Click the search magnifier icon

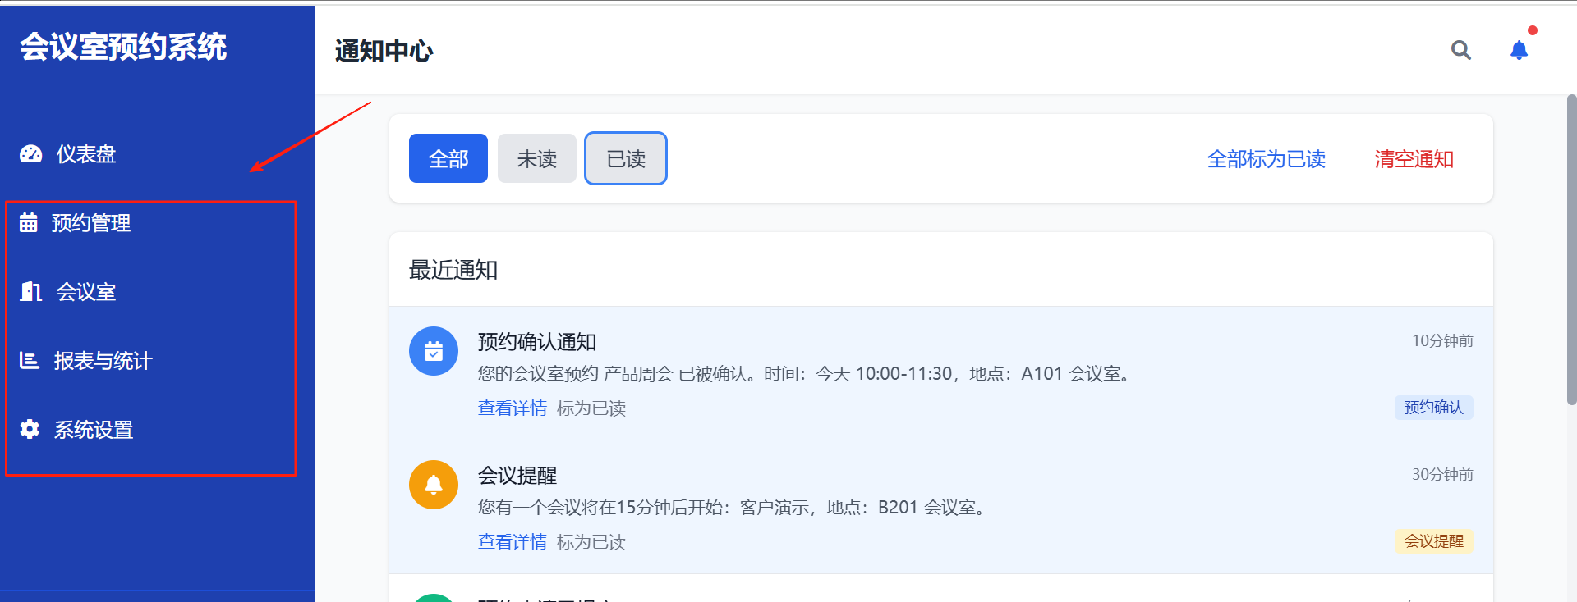(1460, 50)
